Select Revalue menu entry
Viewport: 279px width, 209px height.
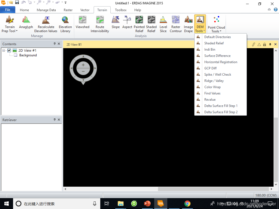point(220,100)
